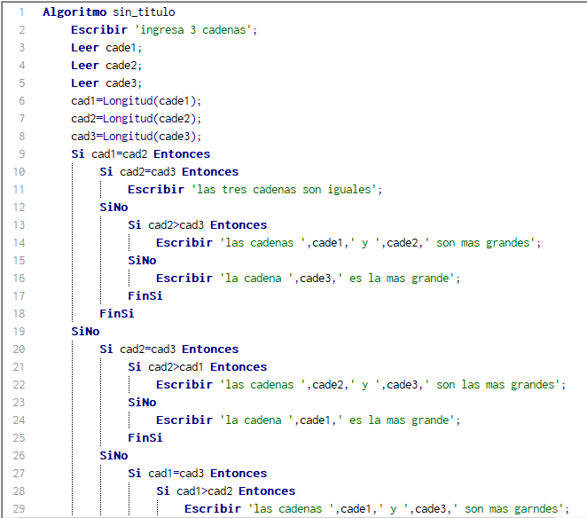The image size is (587, 518).
Task: Click the misspelled text ' son mas garndes' on line 29
Action: [x=511, y=509]
